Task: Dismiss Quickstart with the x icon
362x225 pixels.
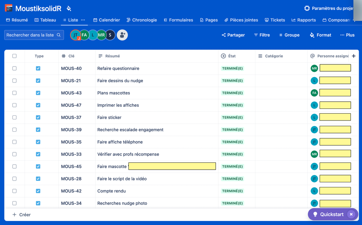Action: tap(351, 215)
